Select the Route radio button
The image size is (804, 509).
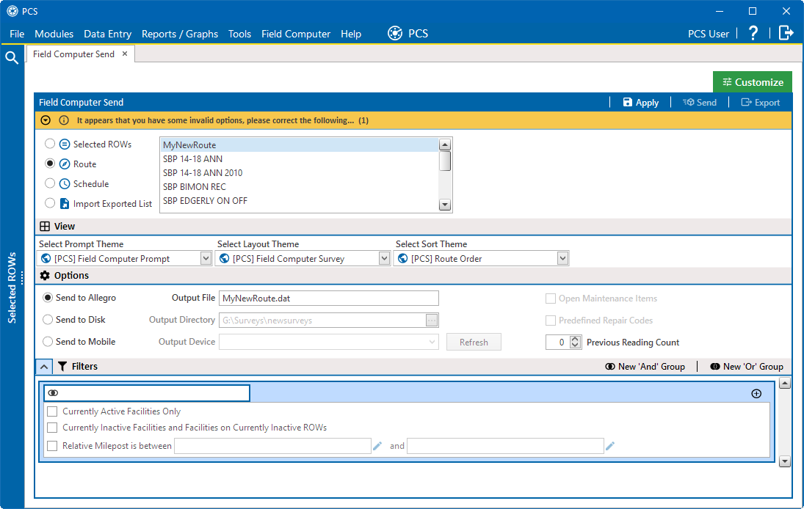click(x=50, y=164)
